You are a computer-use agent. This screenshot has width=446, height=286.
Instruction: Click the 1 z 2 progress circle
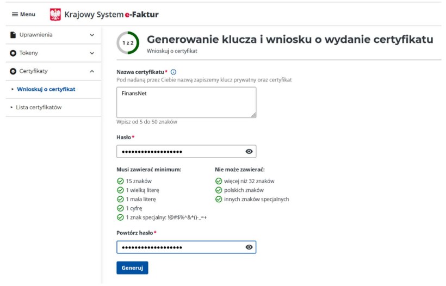tap(128, 43)
